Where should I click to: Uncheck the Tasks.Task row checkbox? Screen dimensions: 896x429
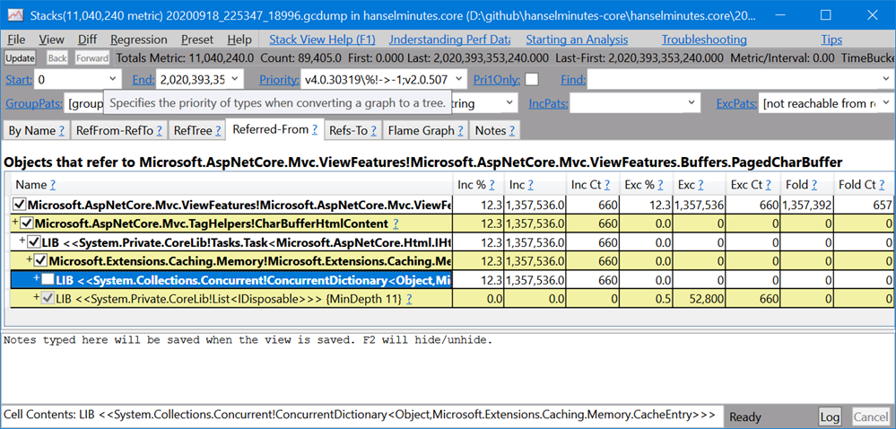click(x=34, y=242)
